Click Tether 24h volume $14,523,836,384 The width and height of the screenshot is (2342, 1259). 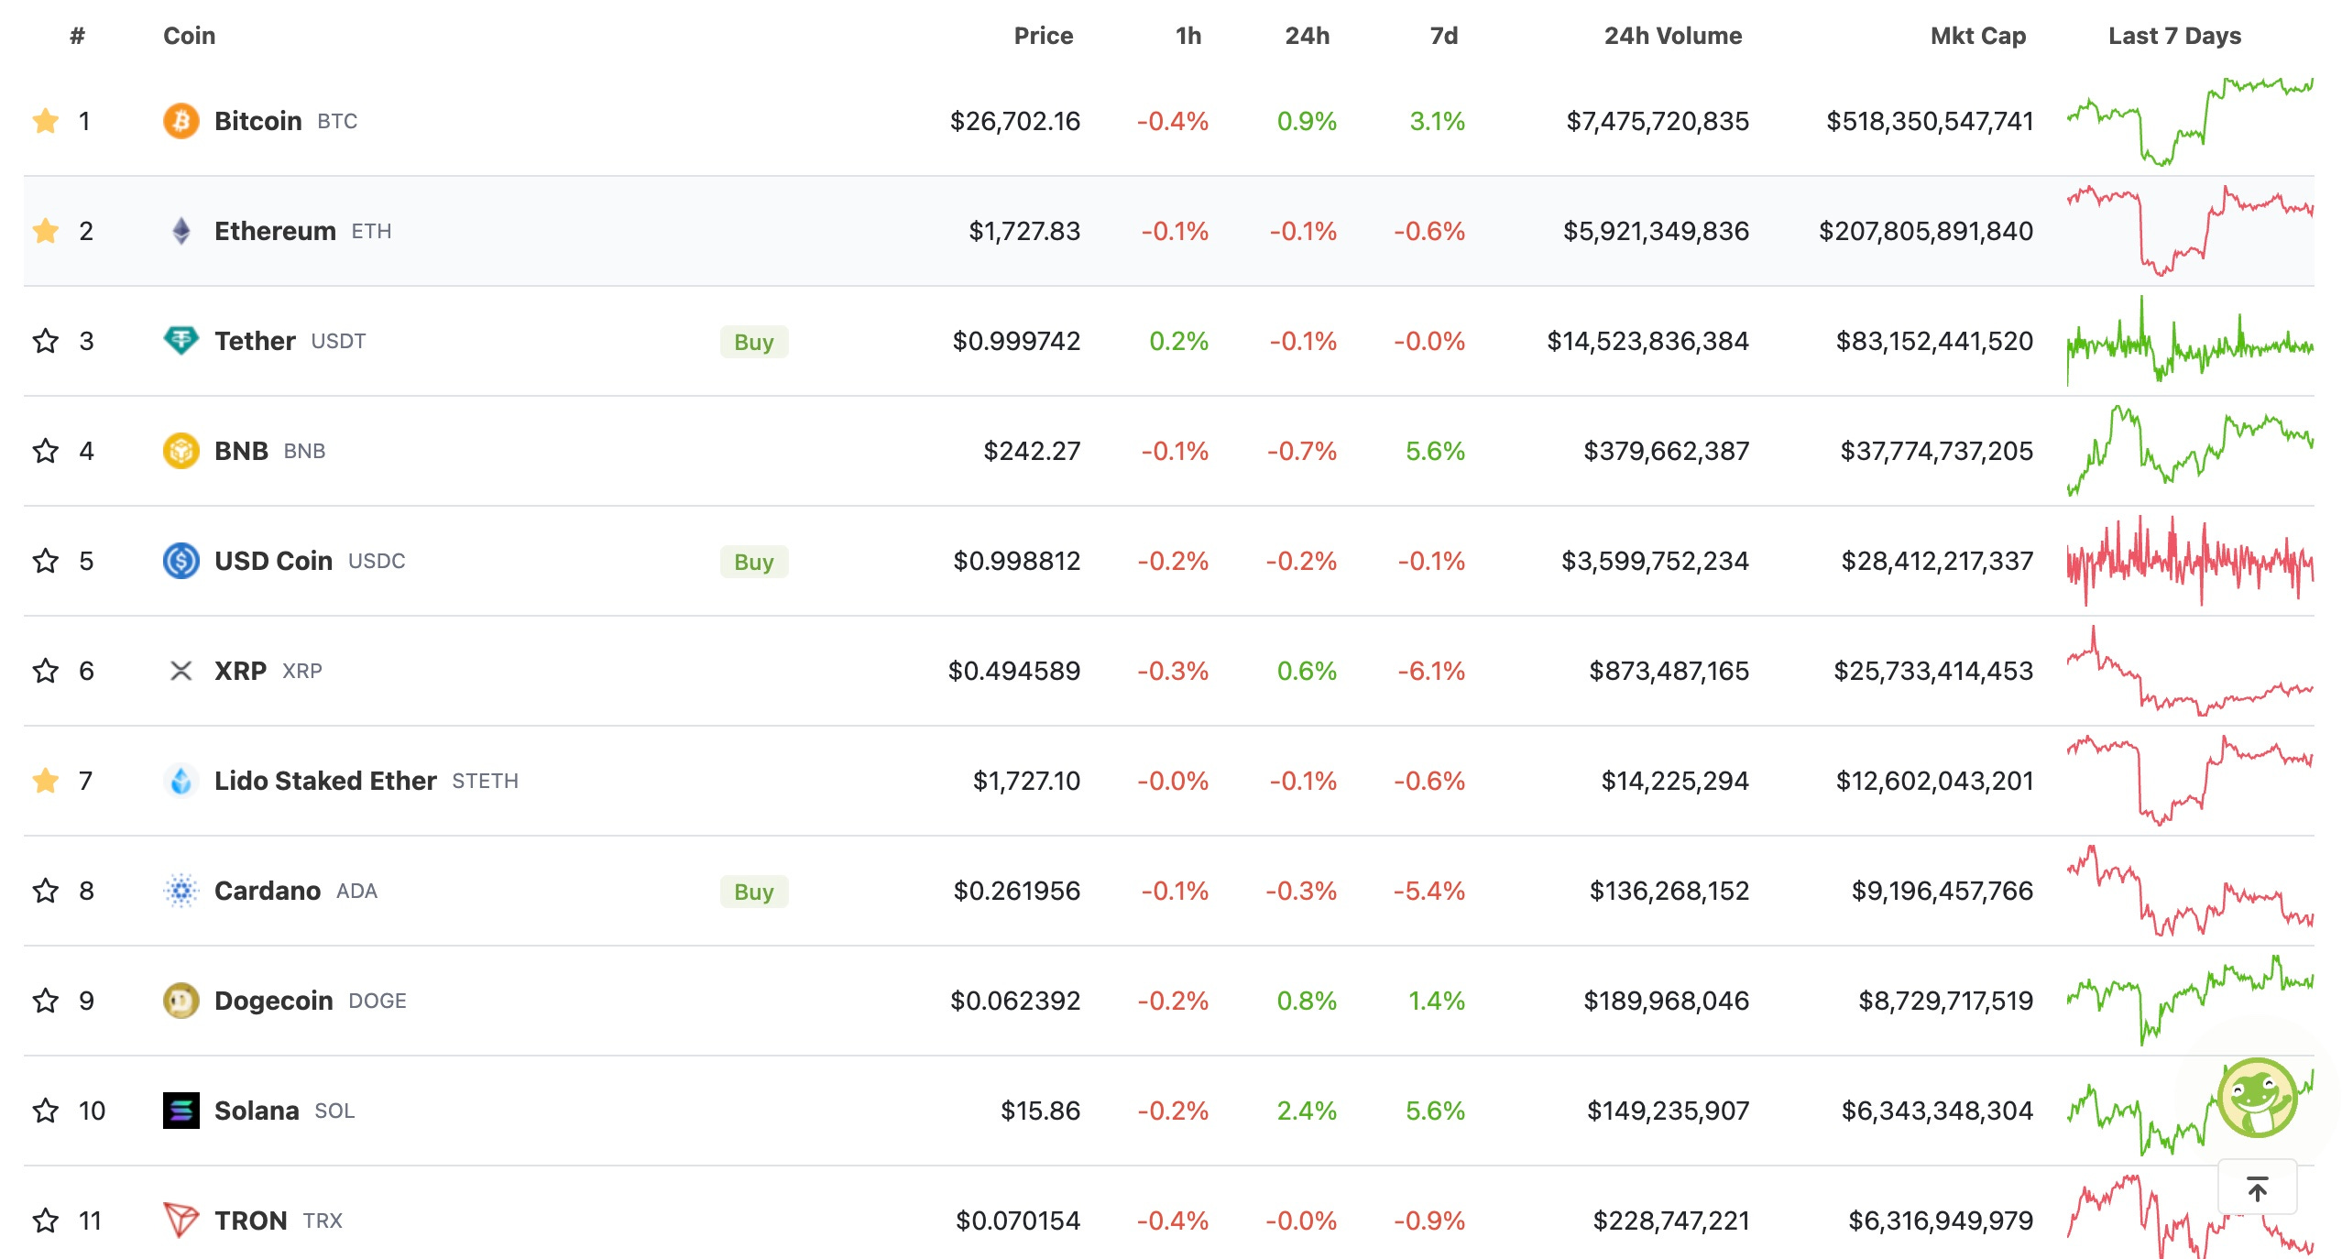pyautogui.click(x=1647, y=341)
